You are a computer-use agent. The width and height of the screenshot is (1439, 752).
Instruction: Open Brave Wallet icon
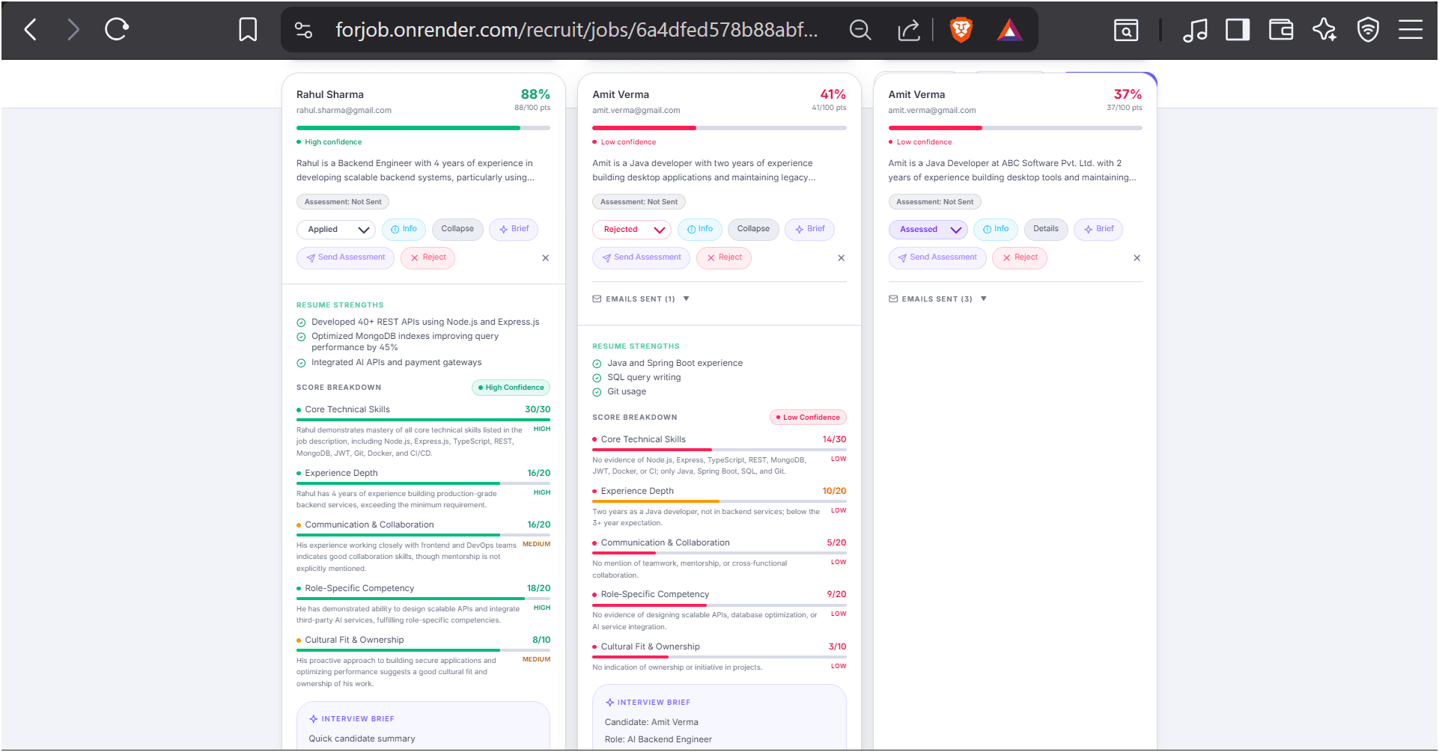click(1281, 30)
